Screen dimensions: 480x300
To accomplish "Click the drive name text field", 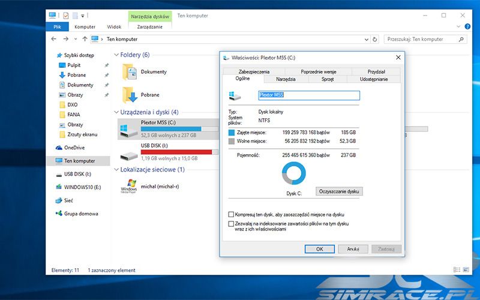I will pos(308,95).
